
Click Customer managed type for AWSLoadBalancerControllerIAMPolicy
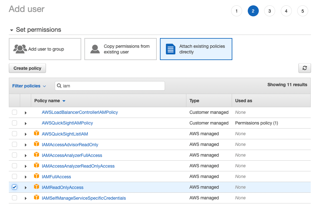209,112
